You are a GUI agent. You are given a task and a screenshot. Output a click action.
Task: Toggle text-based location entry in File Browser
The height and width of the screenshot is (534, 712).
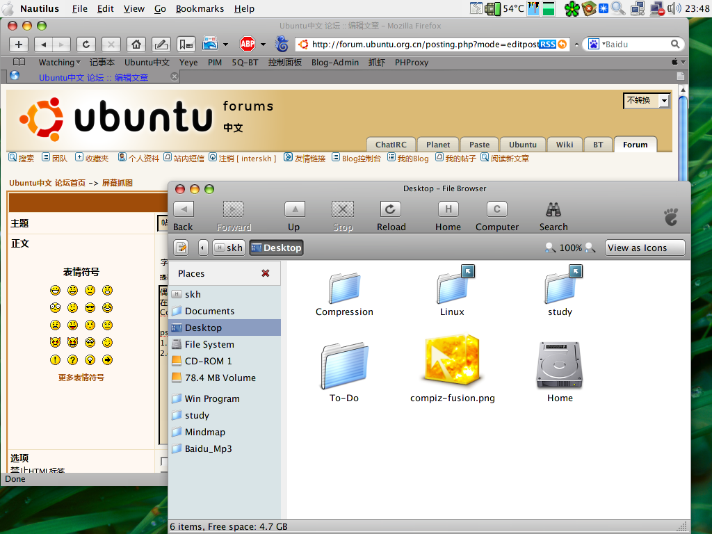(181, 248)
